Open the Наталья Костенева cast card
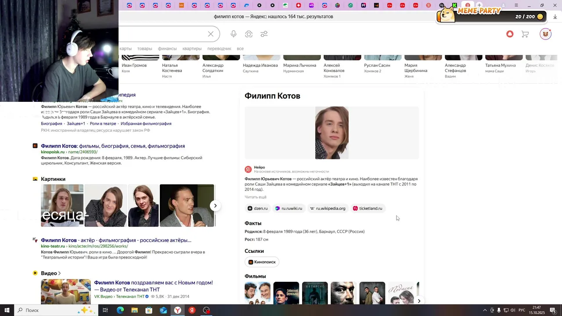The image size is (562, 316). [180, 67]
